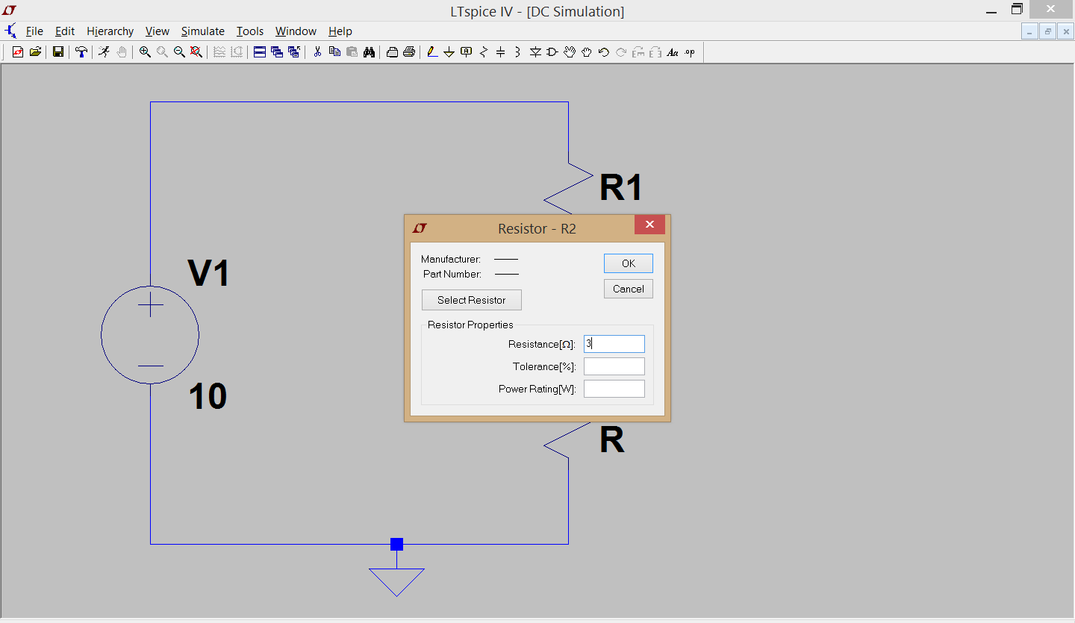Open the Help menu
Image resolution: width=1075 pixels, height=623 pixels.
[x=340, y=31]
